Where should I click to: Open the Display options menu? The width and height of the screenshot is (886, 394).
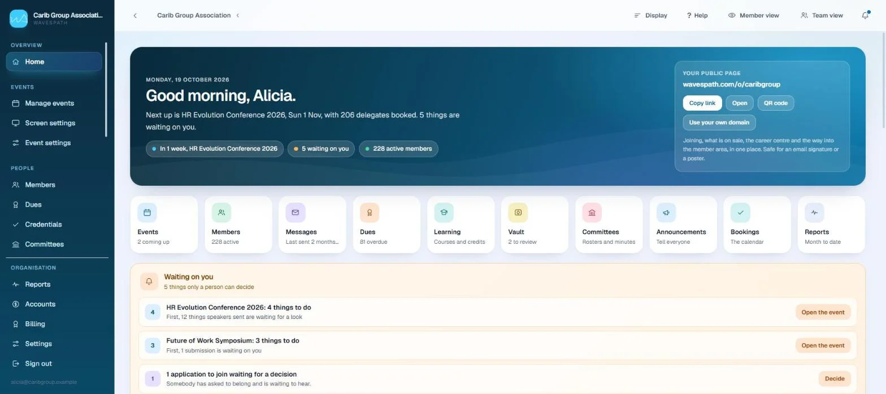[x=650, y=15]
